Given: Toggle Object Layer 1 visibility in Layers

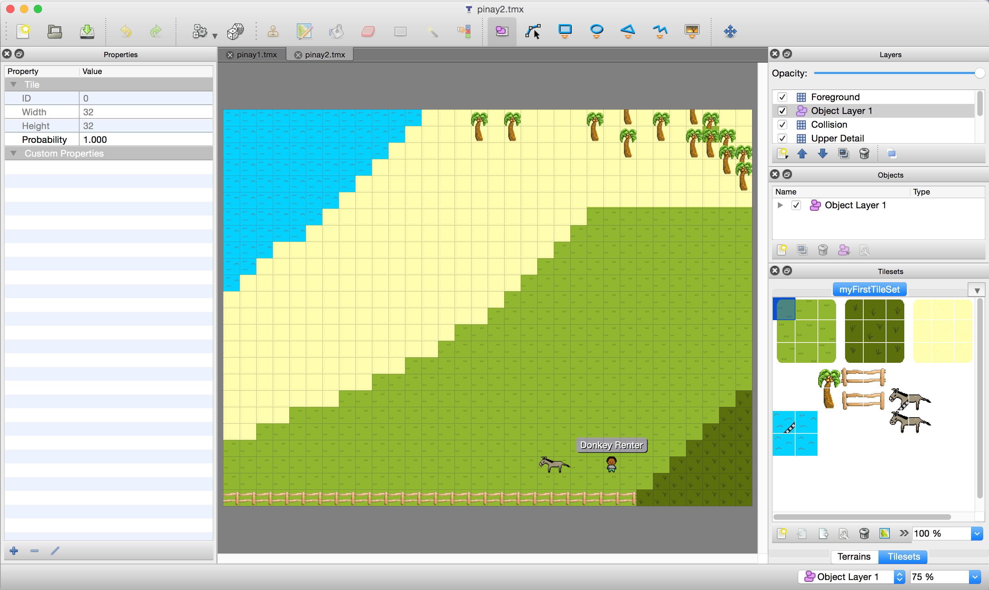Looking at the screenshot, I should point(782,111).
